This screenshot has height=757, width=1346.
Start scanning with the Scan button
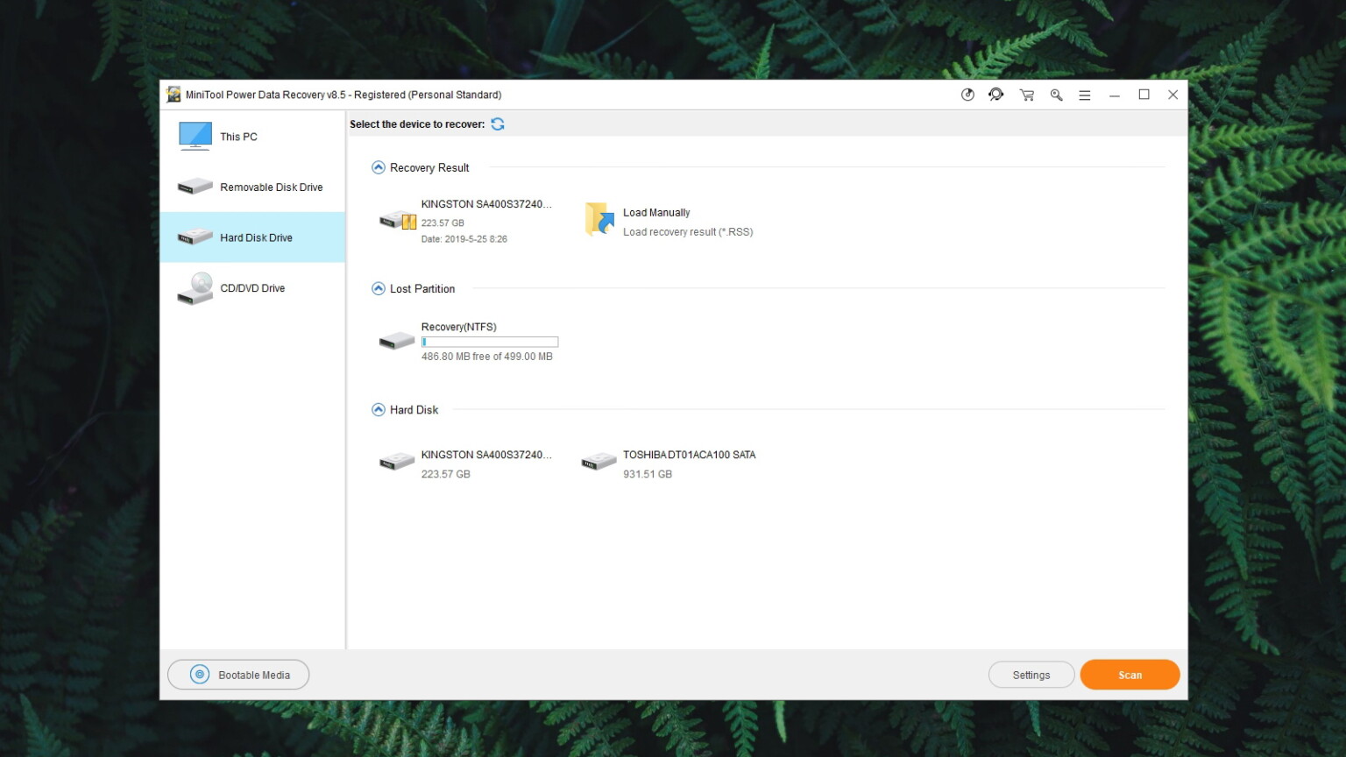(1130, 675)
